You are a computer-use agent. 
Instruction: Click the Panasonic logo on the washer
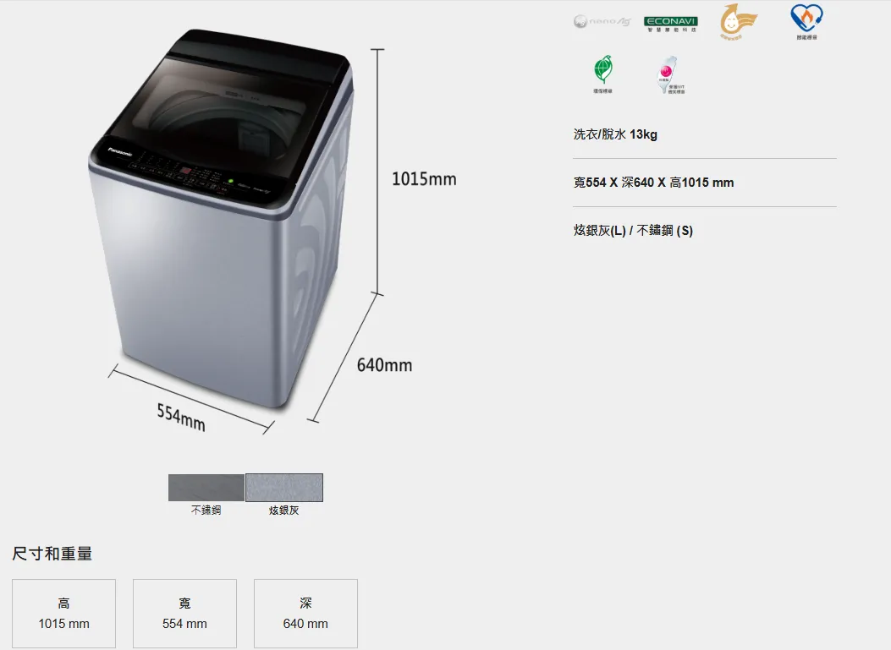point(120,152)
